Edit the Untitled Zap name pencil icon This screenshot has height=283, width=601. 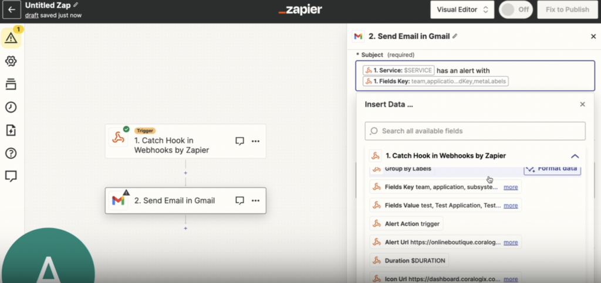(76, 5)
